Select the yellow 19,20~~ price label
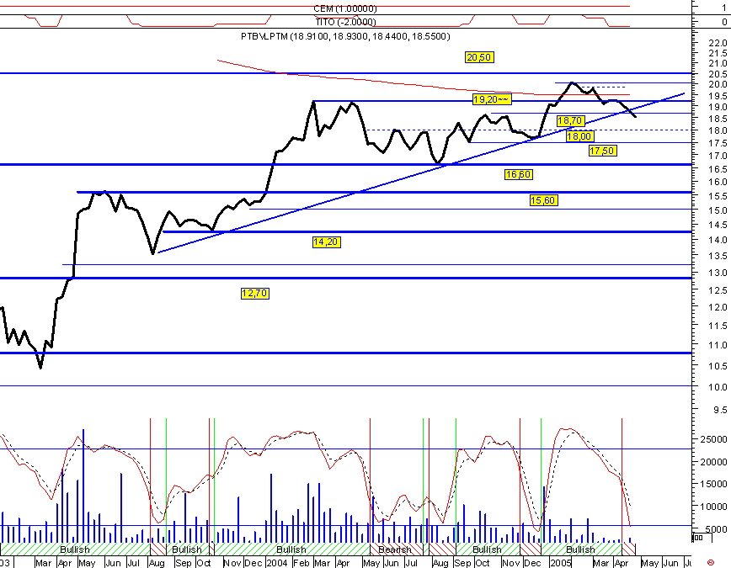 click(x=491, y=99)
